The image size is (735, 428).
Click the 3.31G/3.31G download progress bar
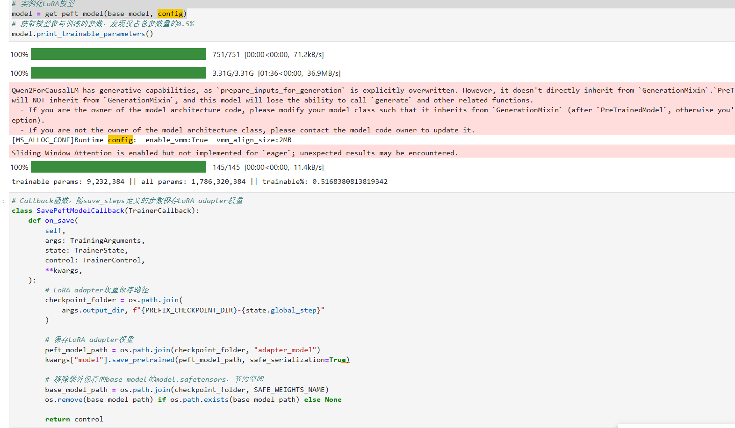[118, 73]
